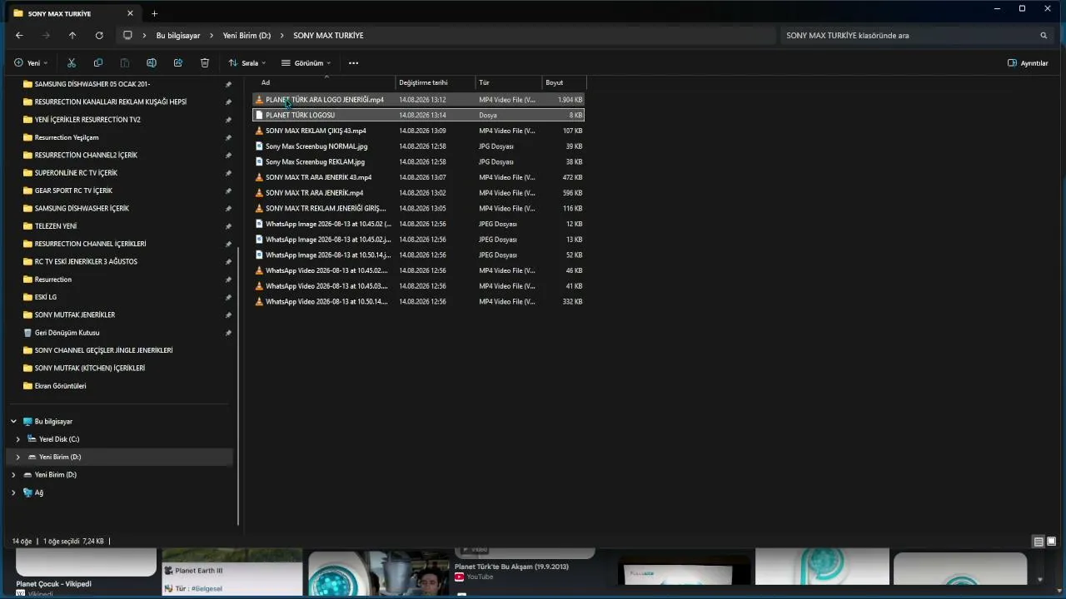The image size is (1066, 599).
Task: Refresh the current folder view
Action: (x=99, y=36)
